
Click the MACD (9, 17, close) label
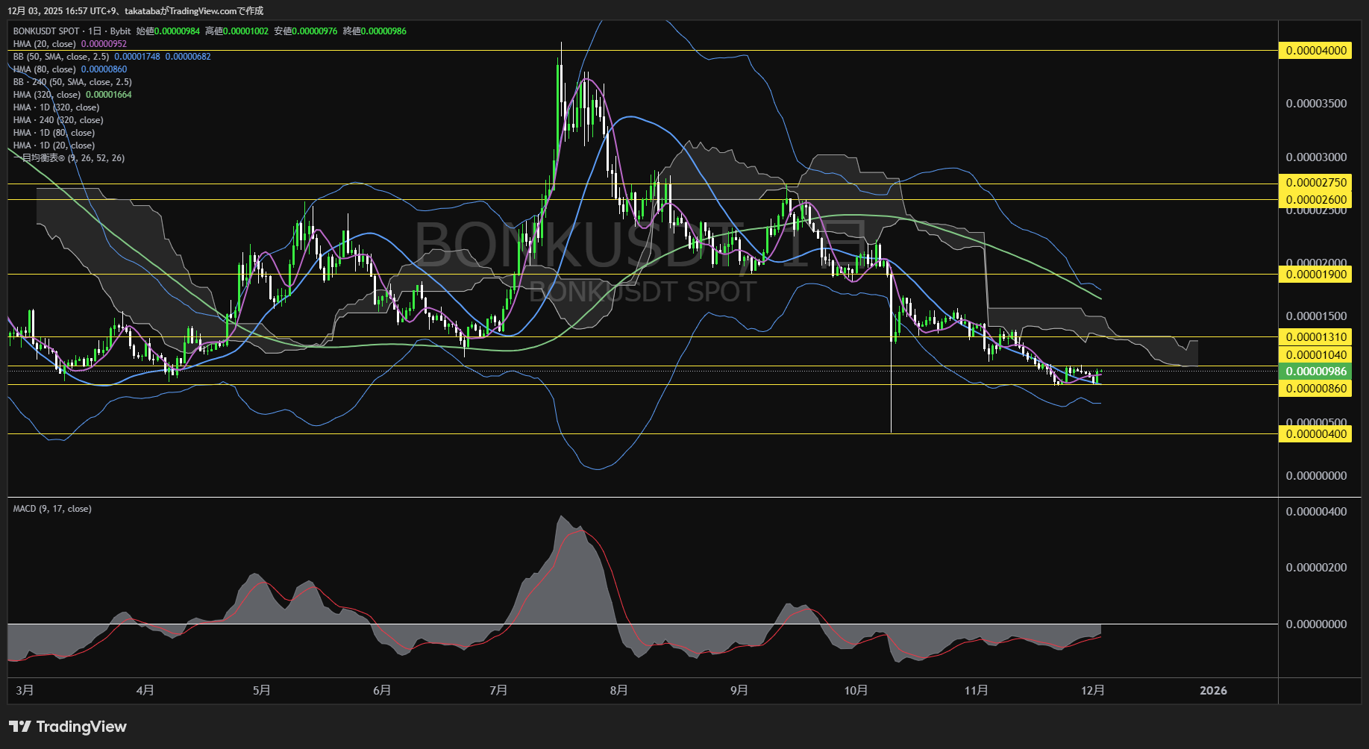52,509
